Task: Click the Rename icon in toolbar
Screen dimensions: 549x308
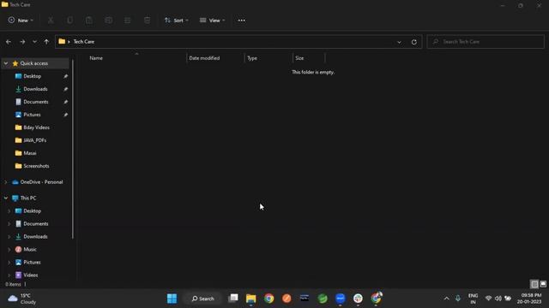Action: 109,21
